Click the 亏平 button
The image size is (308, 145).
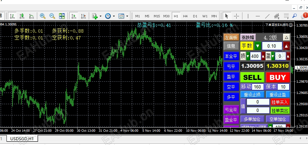[x=231, y=66]
